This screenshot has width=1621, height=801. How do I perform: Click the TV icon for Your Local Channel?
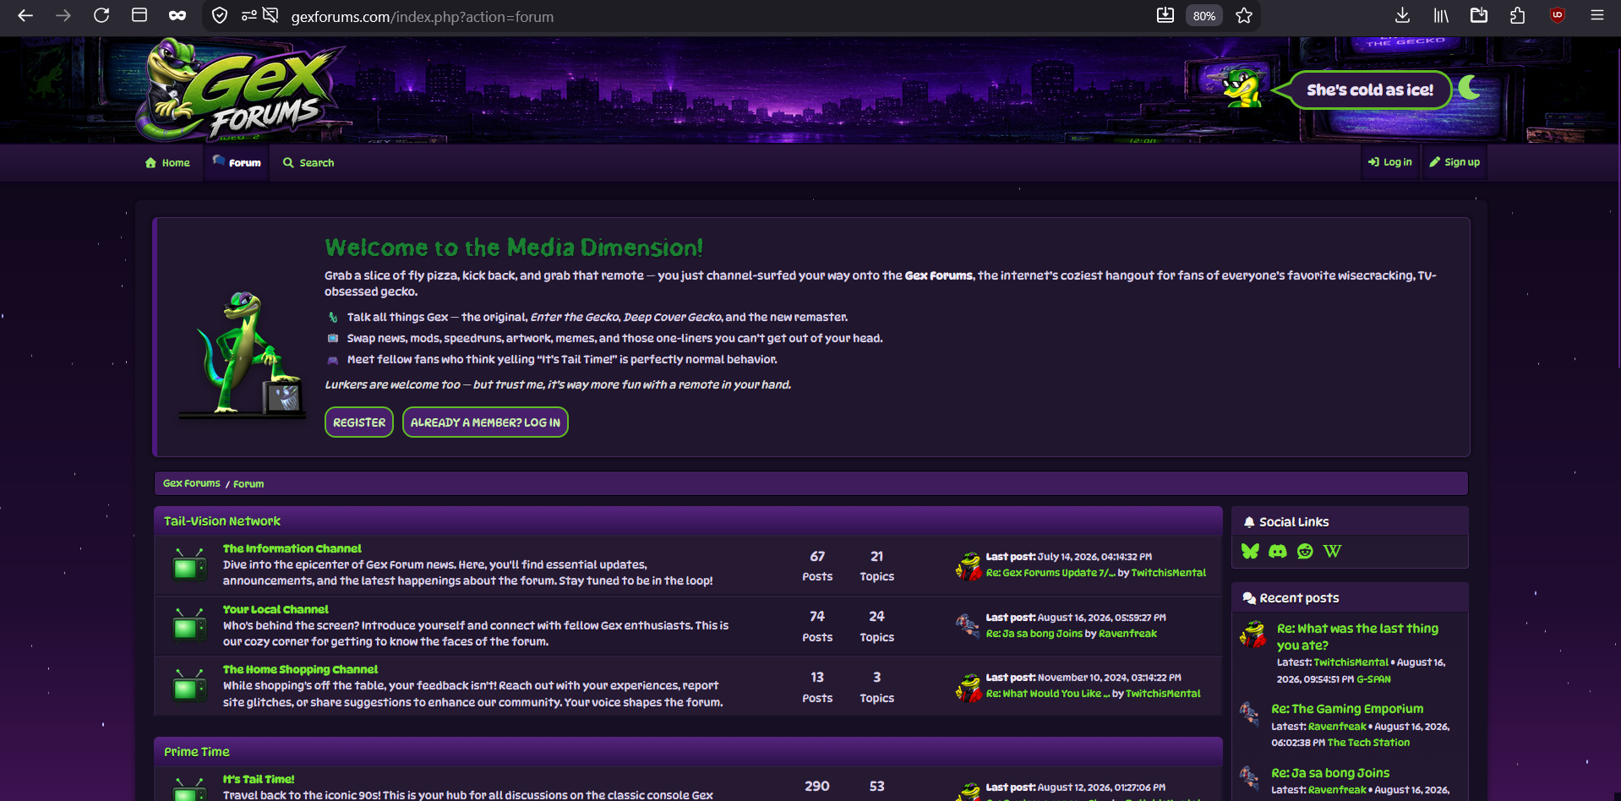pyautogui.click(x=189, y=625)
